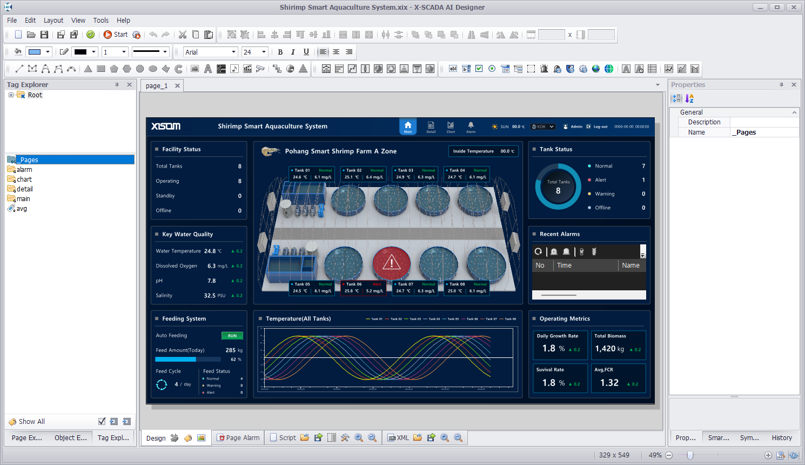Select the text label A tool
The image size is (805, 465).
[208, 69]
